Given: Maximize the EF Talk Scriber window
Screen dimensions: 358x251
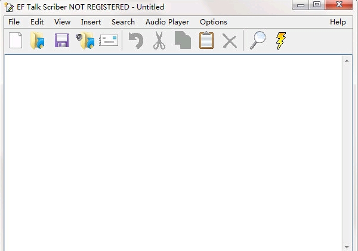Looking at the screenshot, I should [317, 5].
